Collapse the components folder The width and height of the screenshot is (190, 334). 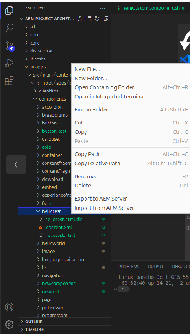52,99
